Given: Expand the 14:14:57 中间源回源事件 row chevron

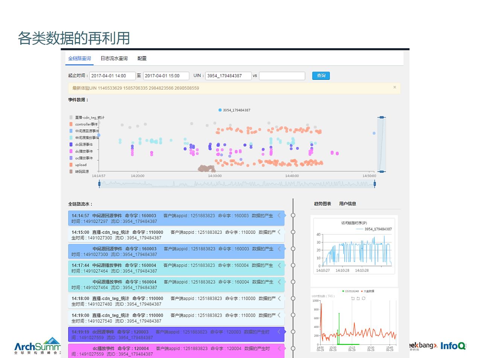Looking at the screenshot, I should coord(279,215).
